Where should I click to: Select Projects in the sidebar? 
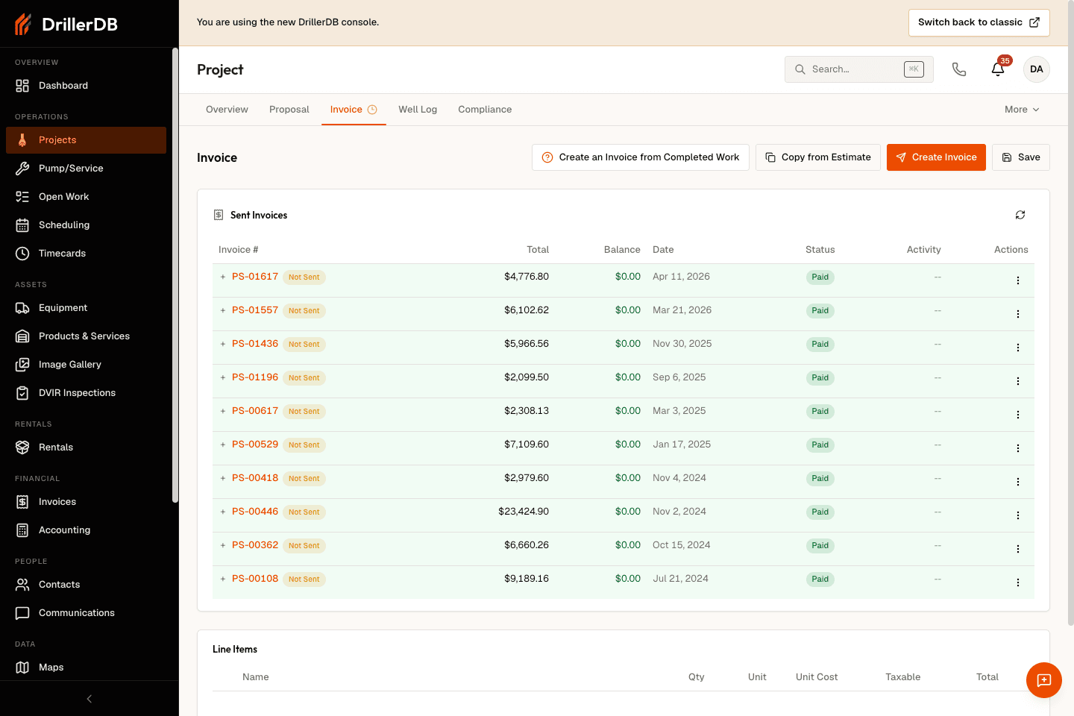tap(86, 140)
